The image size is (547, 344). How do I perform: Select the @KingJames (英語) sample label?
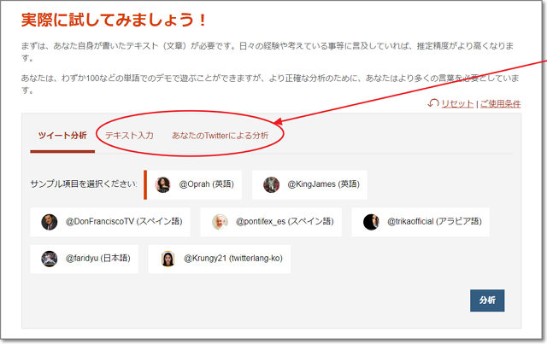[323, 184]
